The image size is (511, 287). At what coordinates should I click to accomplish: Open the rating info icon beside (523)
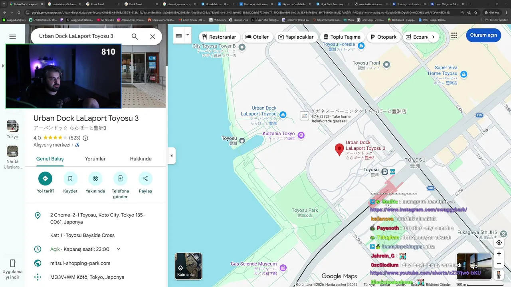point(85,138)
